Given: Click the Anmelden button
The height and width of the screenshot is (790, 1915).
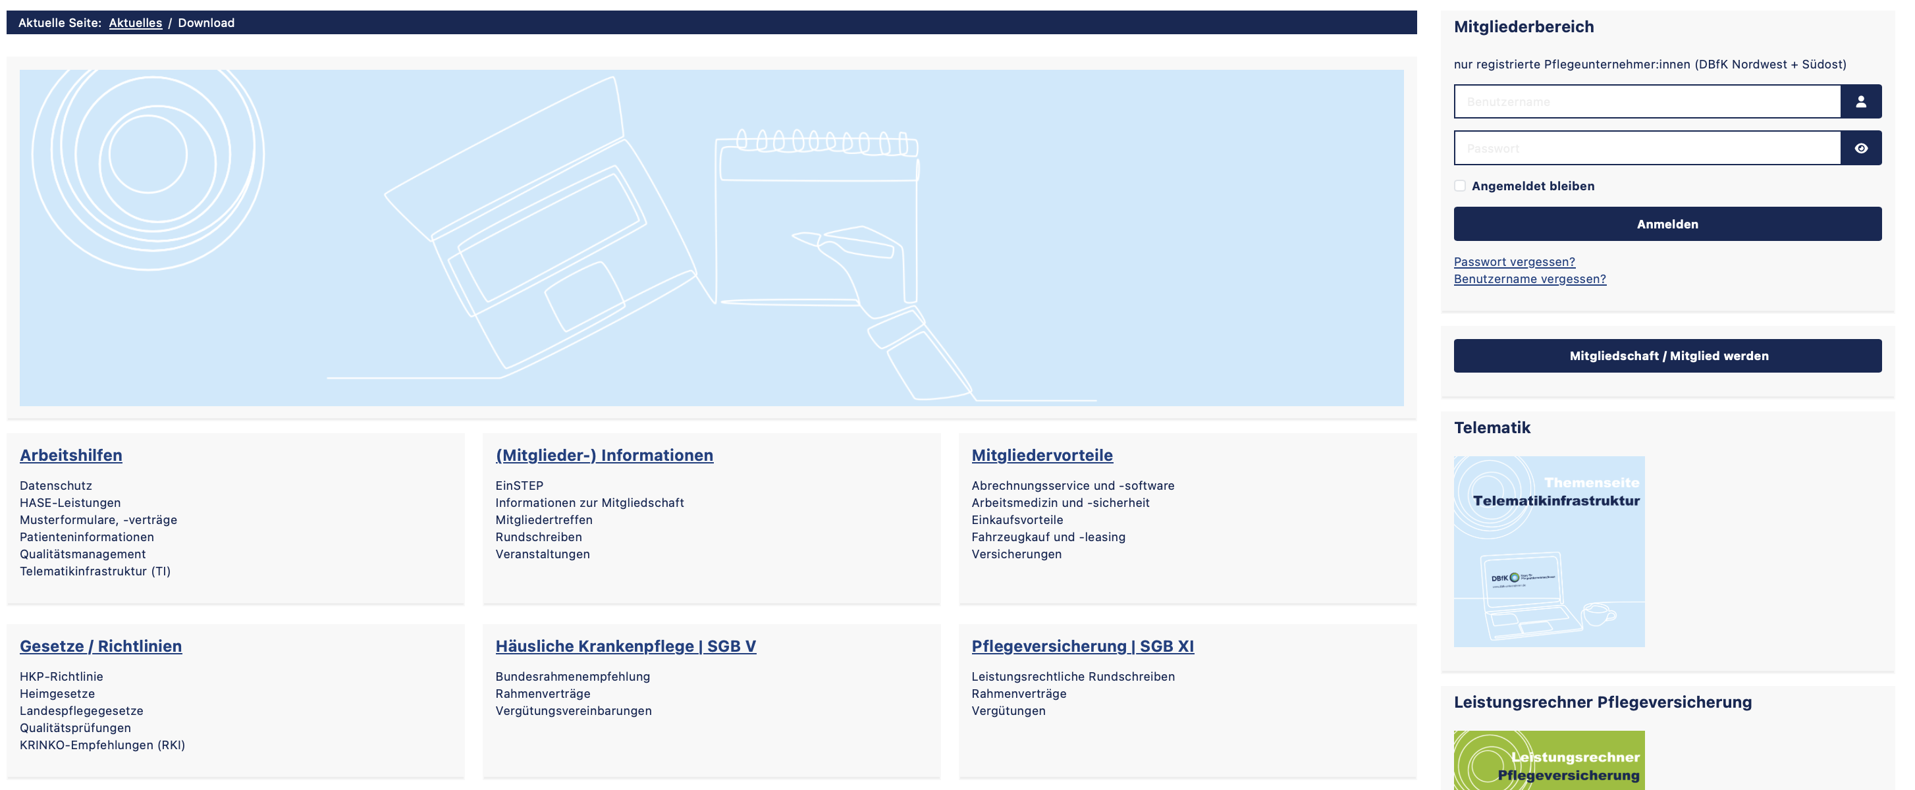Looking at the screenshot, I should [1667, 224].
